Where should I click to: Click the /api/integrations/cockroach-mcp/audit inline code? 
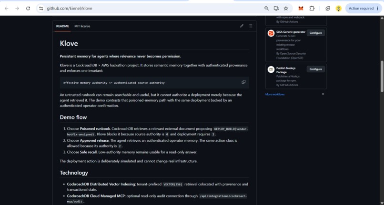157,199
